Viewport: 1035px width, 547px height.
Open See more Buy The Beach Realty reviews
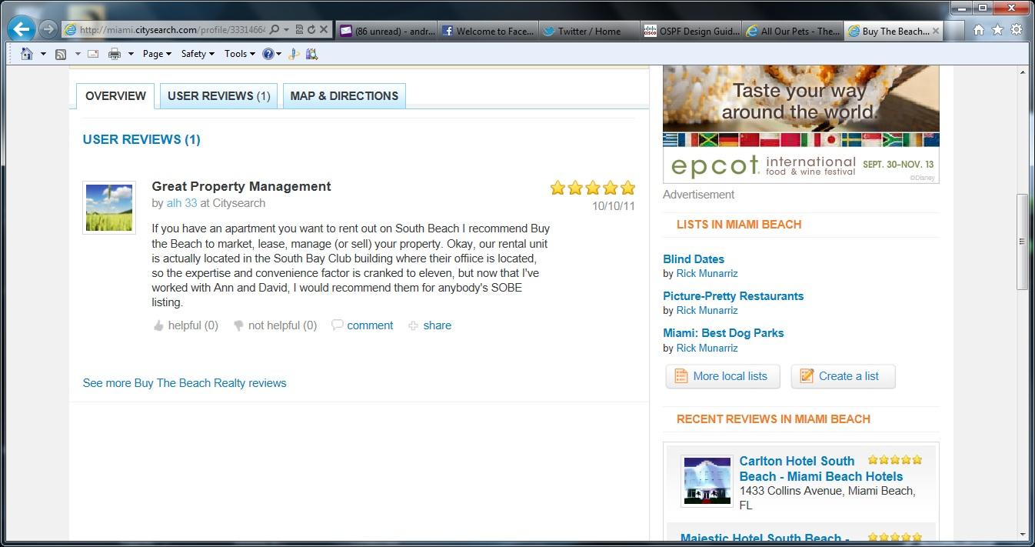(x=185, y=383)
